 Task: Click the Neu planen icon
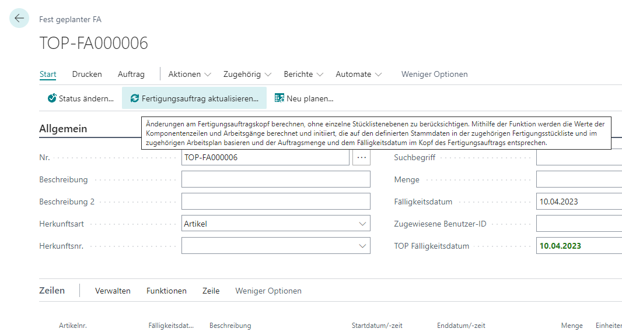(279, 98)
